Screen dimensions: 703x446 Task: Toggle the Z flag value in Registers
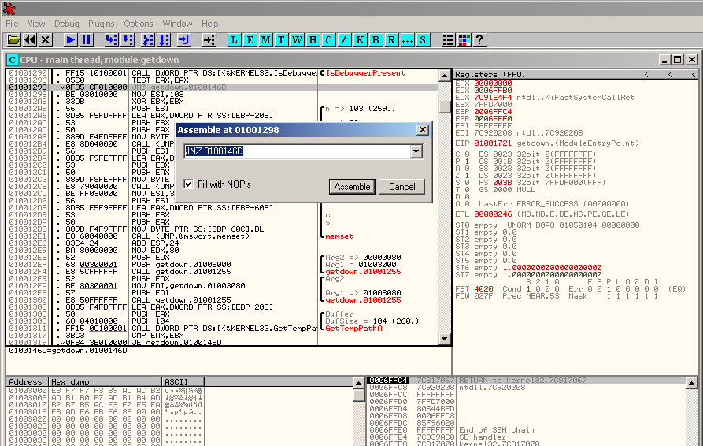(x=466, y=174)
